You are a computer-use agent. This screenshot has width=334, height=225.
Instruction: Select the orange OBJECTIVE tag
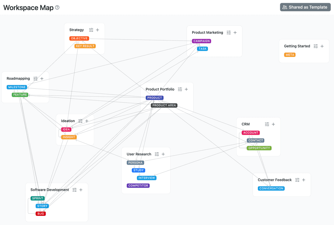(x=79, y=38)
